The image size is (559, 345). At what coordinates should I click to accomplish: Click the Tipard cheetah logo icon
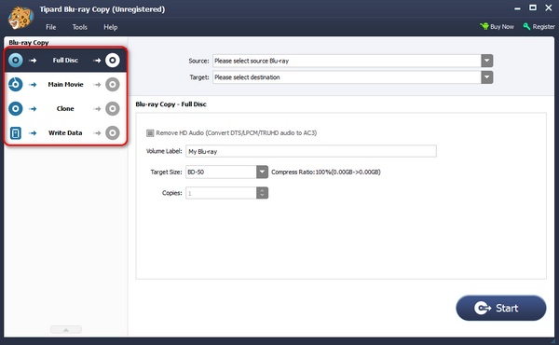tap(20, 18)
